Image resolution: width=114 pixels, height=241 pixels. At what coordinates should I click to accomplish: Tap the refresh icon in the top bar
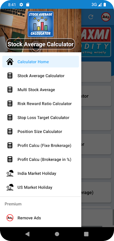tap(91, 17)
